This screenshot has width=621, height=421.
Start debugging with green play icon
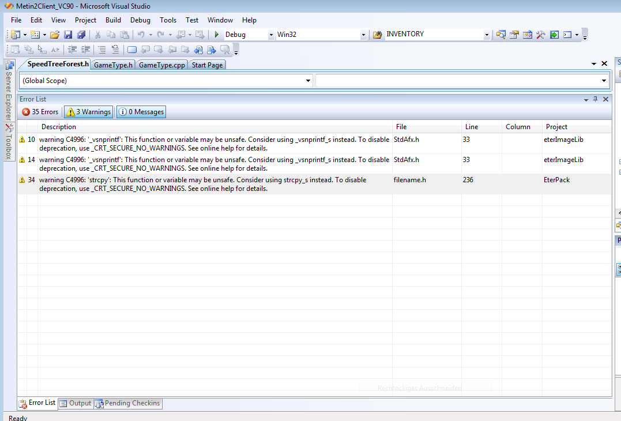(217, 35)
